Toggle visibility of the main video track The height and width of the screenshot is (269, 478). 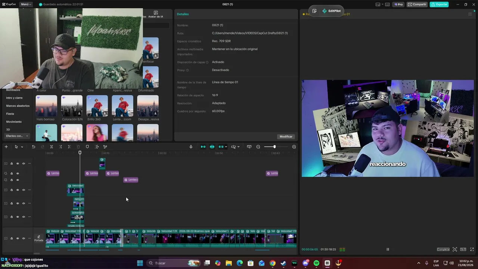(18, 238)
